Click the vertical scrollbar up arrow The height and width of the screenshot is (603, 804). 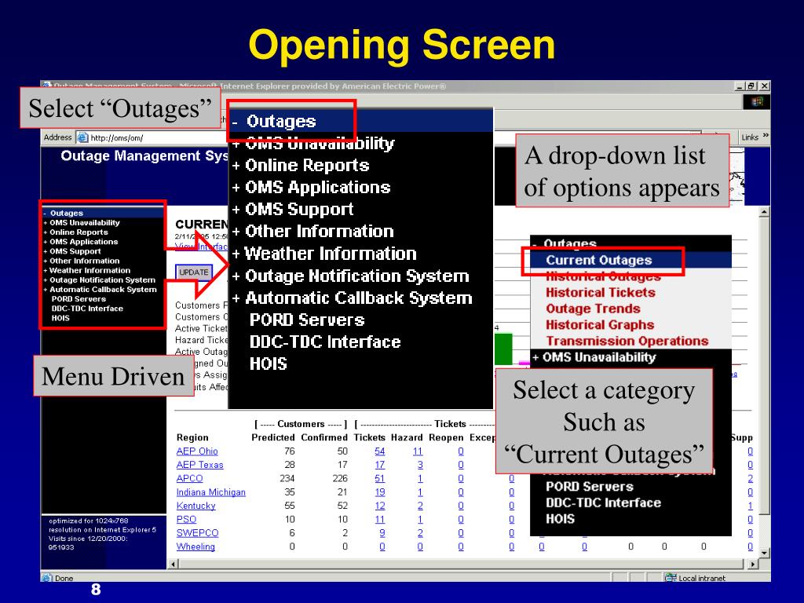[764, 211]
